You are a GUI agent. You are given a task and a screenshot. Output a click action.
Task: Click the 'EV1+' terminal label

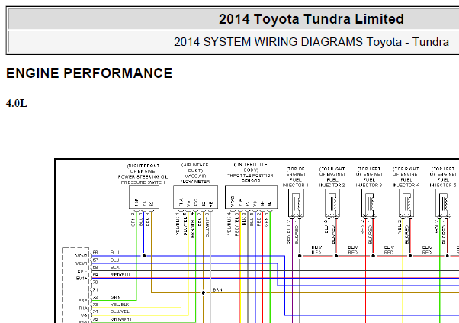point(82,279)
